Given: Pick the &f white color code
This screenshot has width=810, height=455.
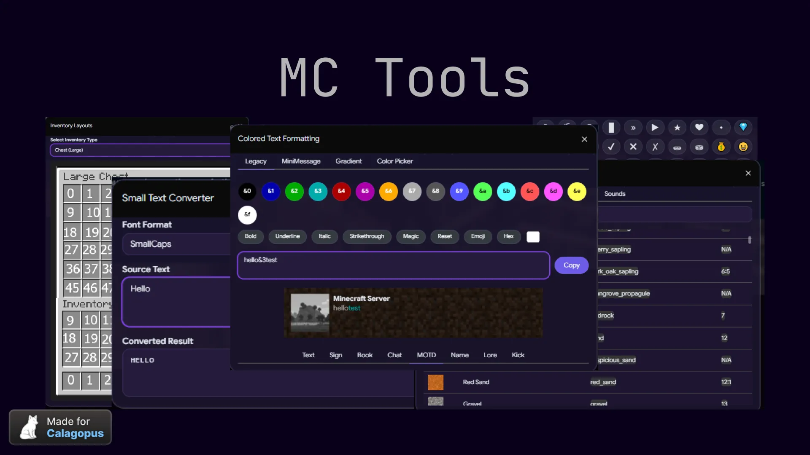Looking at the screenshot, I should [x=247, y=215].
